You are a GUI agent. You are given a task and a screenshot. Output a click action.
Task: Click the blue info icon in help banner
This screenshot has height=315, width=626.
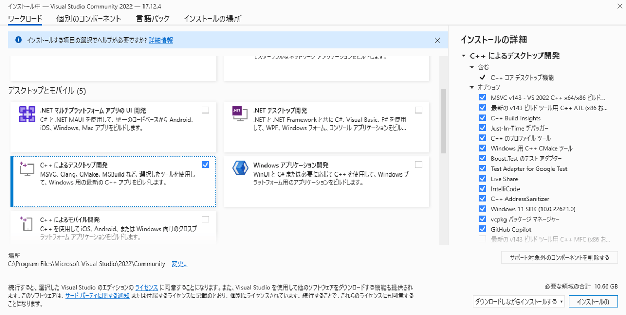(18, 40)
